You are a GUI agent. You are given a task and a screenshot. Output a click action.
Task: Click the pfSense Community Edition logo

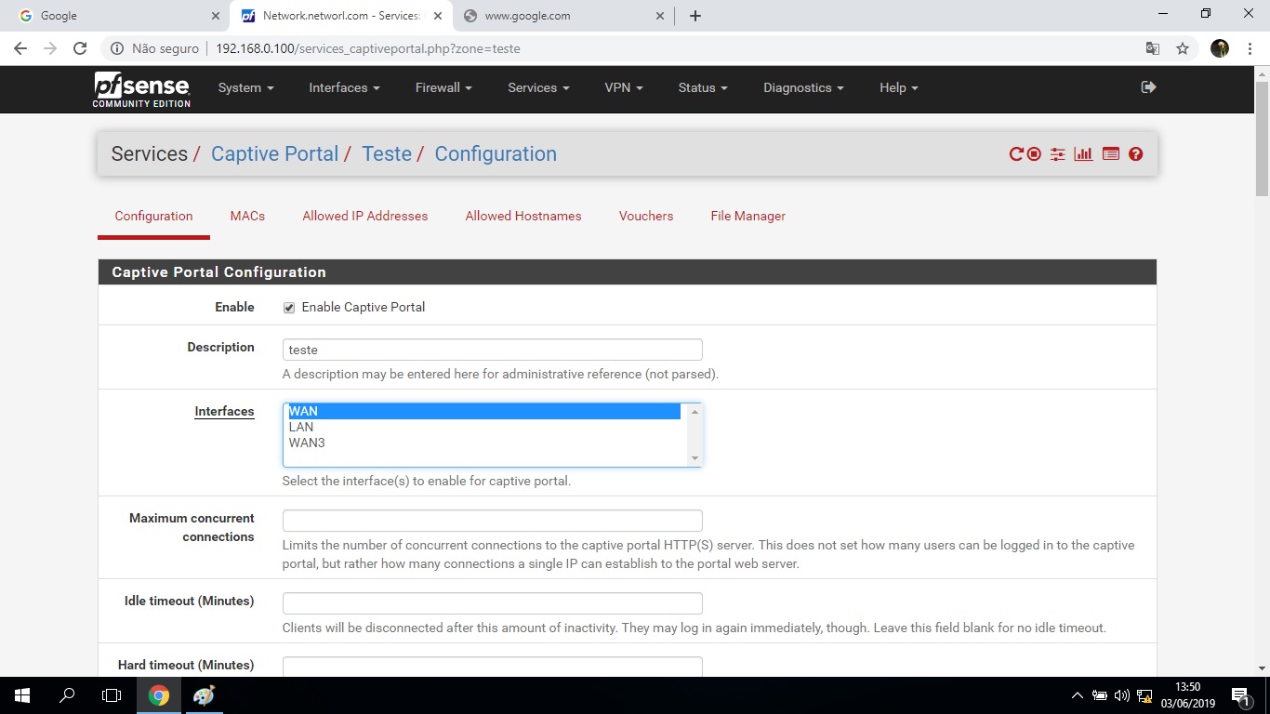(x=142, y=89)
